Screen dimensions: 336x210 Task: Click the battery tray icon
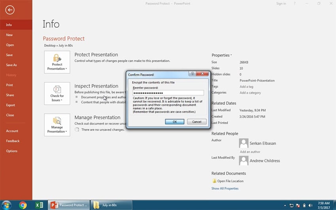click(304, 206)
